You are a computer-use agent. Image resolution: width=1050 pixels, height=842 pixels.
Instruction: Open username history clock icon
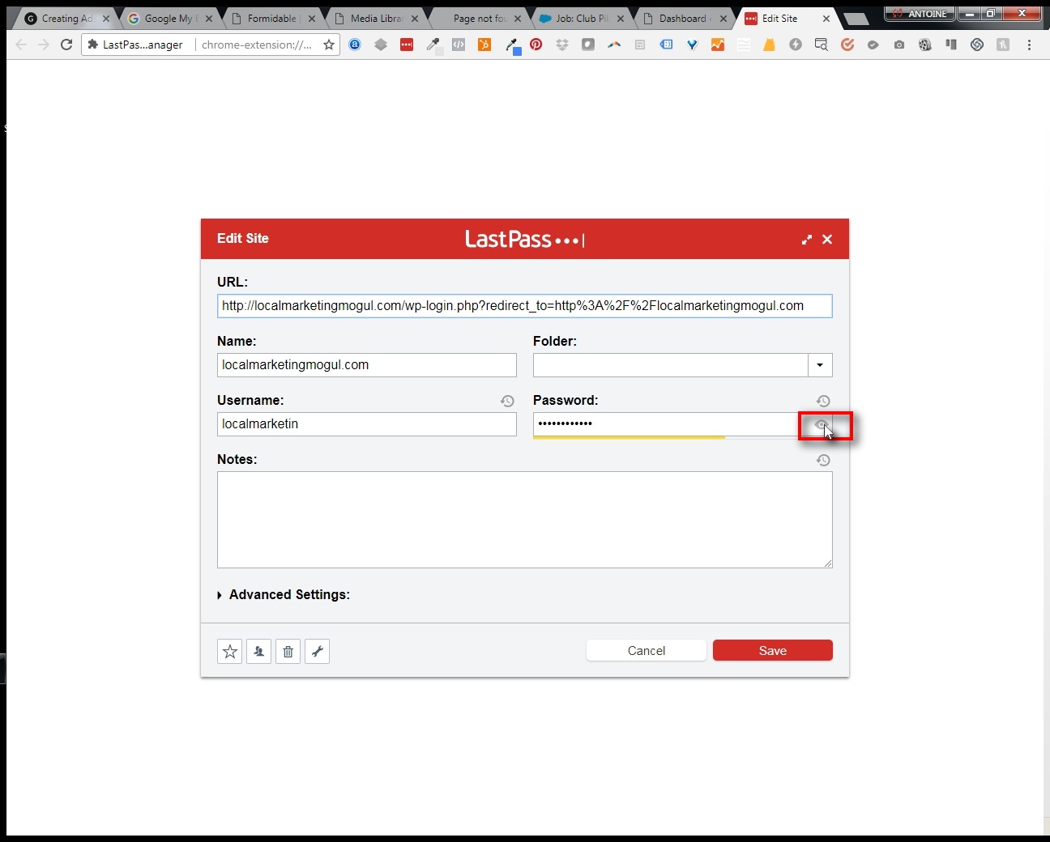pyautogui.click(x=507, y=401)
